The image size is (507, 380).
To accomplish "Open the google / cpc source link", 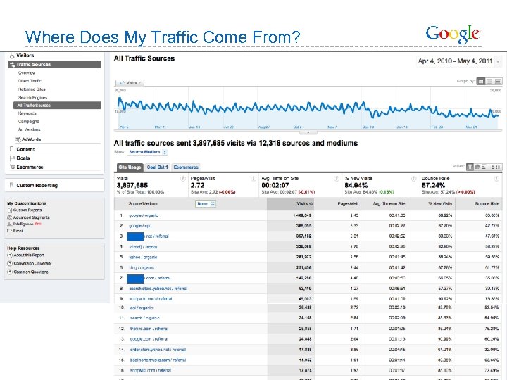I will click(140, 226).
